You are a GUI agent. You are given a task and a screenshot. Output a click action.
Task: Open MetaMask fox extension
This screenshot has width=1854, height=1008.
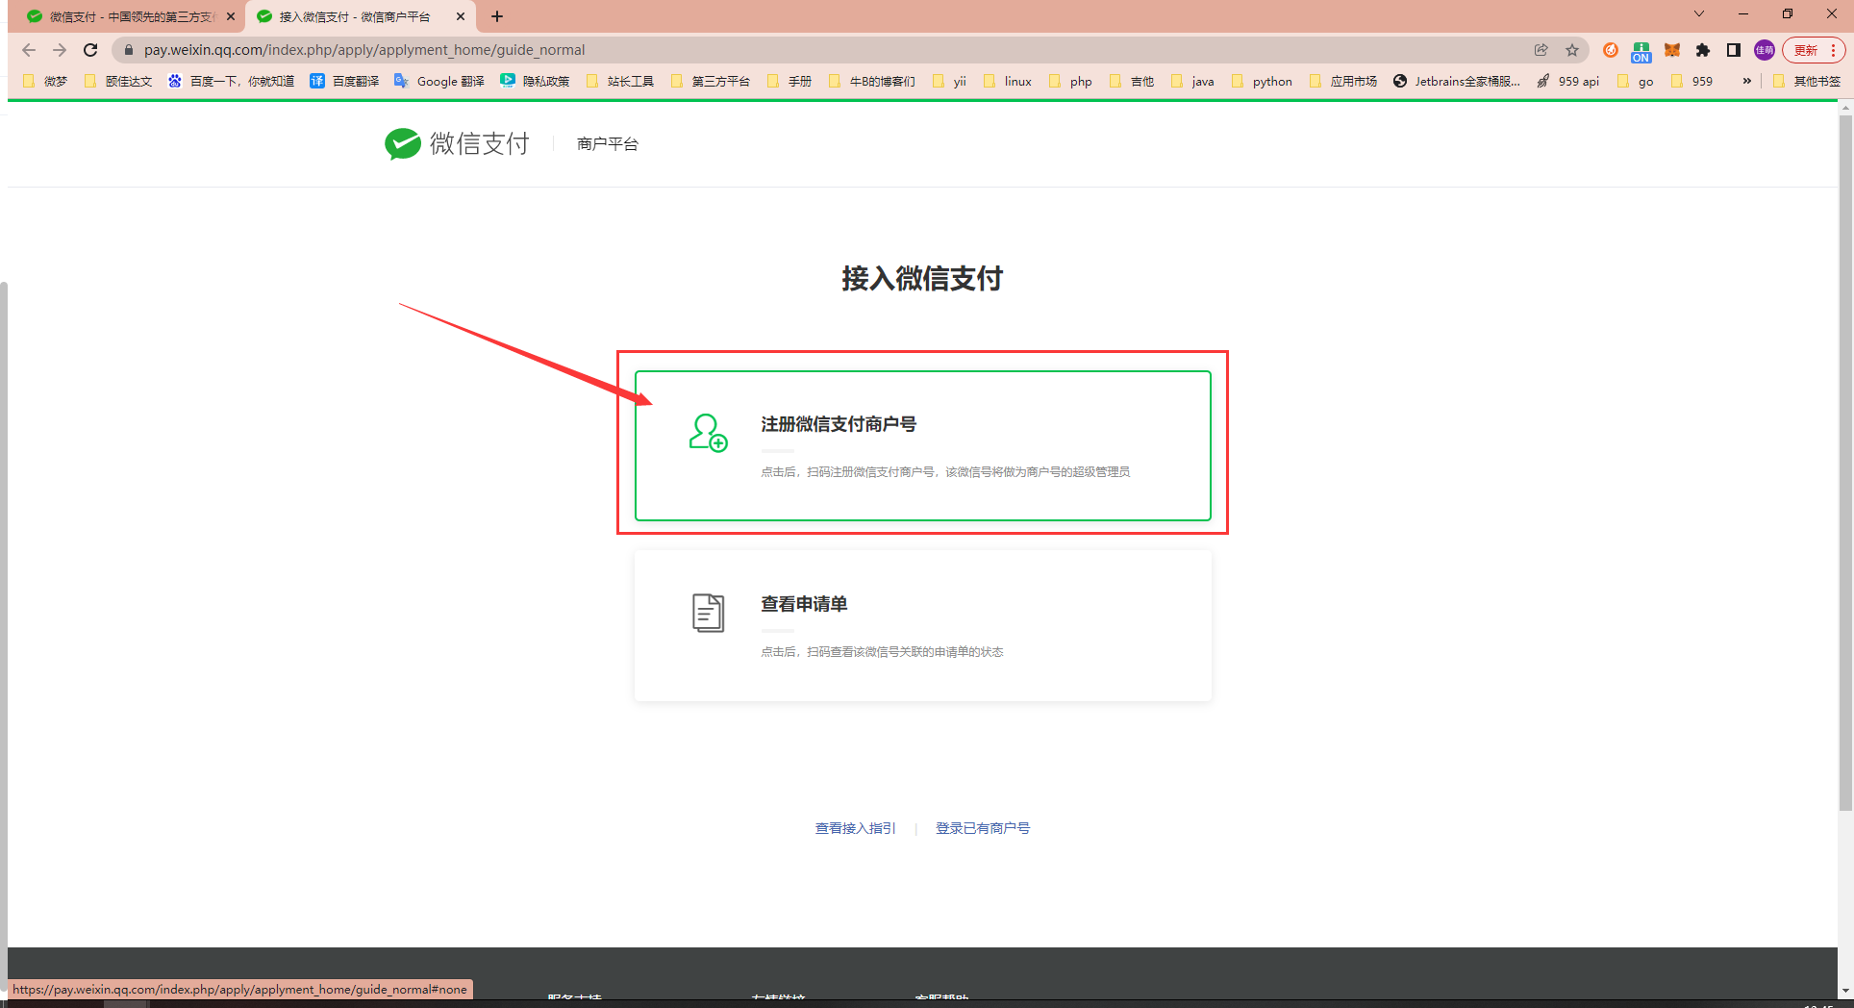(x=1672, y=50)
